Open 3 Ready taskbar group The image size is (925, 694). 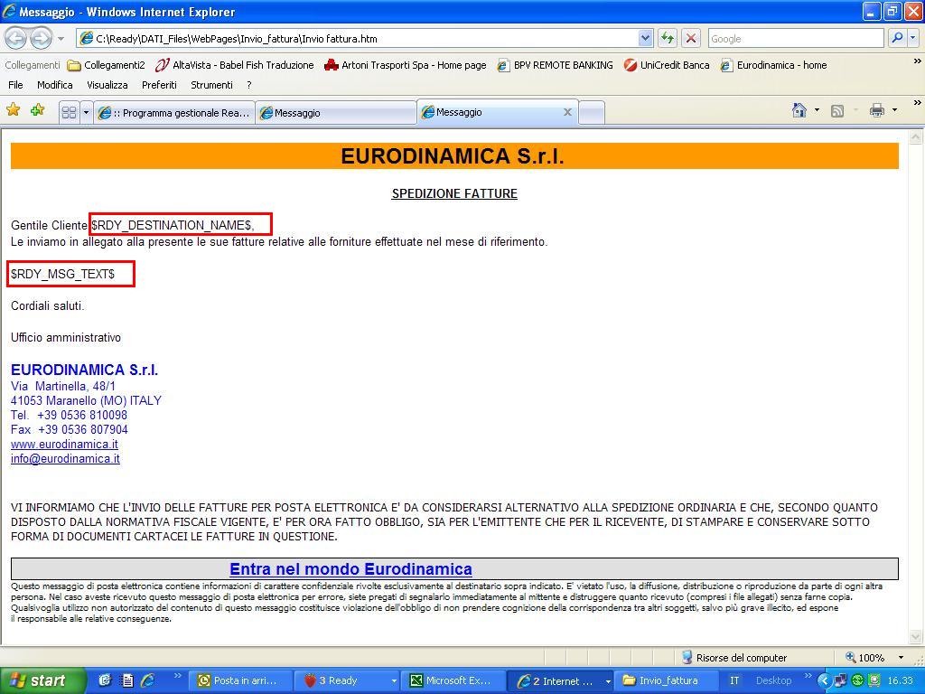[x=346, y=680]
